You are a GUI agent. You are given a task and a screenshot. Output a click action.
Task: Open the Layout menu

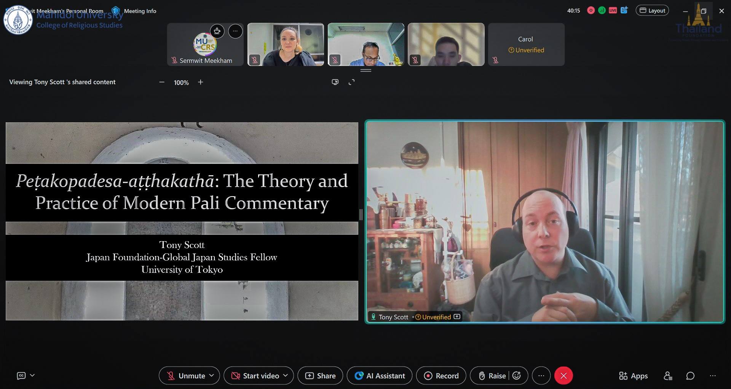tap(652, 11)
